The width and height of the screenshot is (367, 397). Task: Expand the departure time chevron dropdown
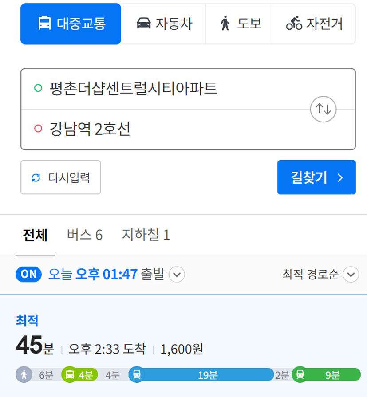point(177,275)
